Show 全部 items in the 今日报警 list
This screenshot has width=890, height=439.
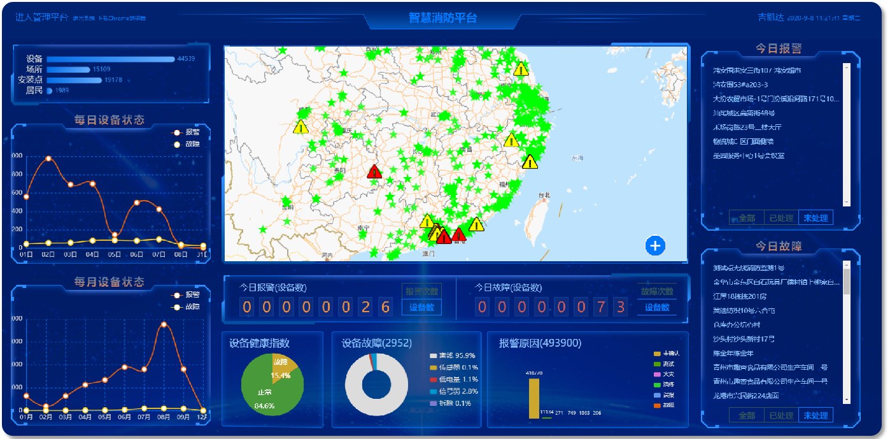pyautogui.click(x=746, y=218)
